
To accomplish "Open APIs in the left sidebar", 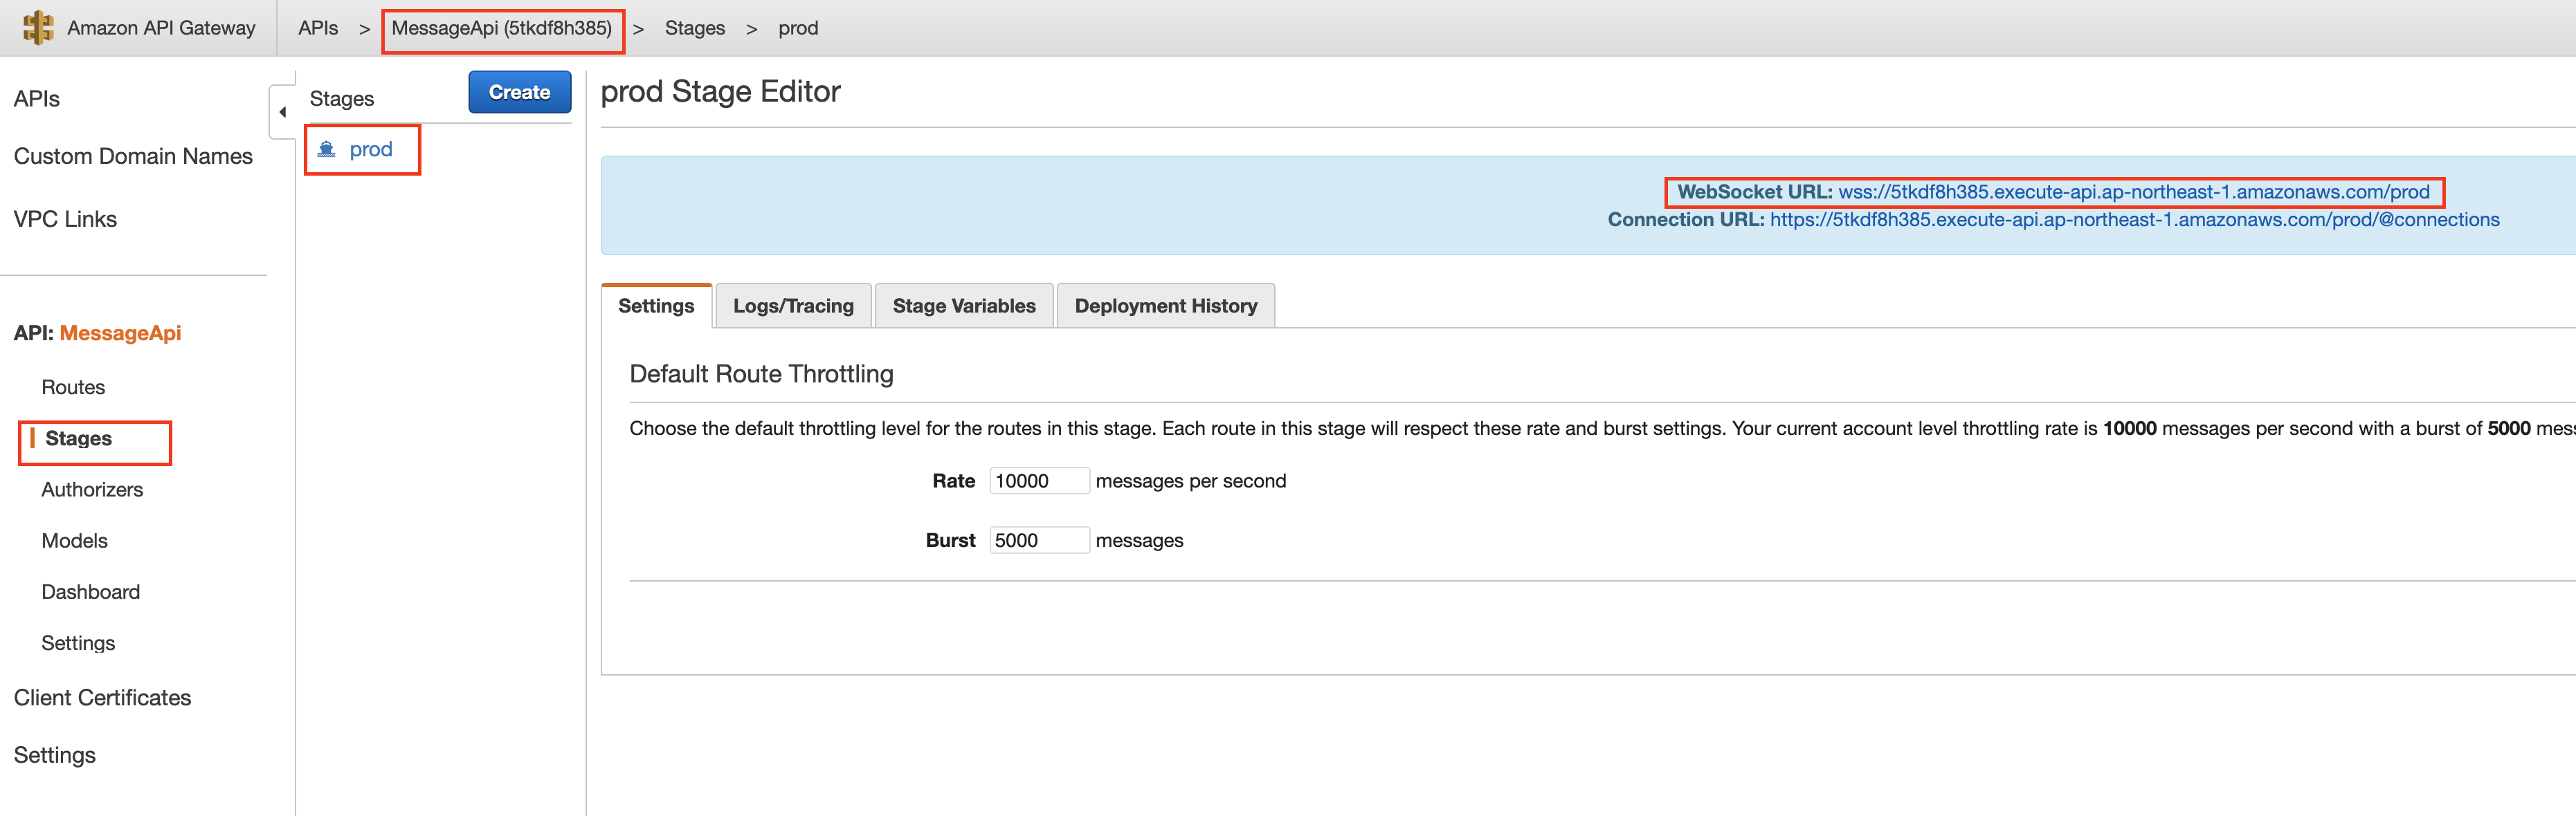I will tap(37, 99).
